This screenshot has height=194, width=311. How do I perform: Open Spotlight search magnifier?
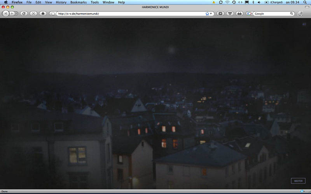click(305, 2)
